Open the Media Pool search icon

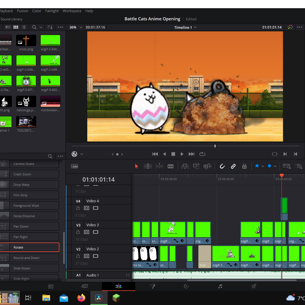click(34, 27)
